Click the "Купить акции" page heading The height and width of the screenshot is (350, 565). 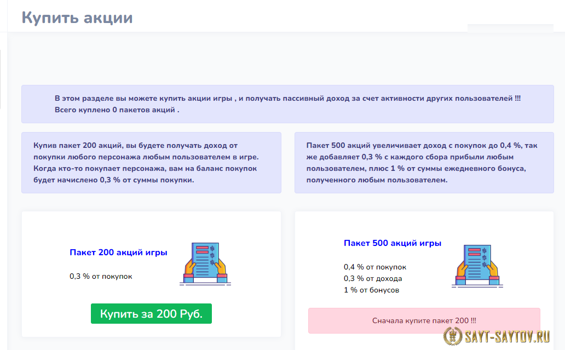tap(77, 18)
